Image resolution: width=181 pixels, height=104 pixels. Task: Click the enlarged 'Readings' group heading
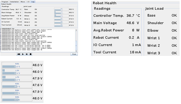click(102, 9)
